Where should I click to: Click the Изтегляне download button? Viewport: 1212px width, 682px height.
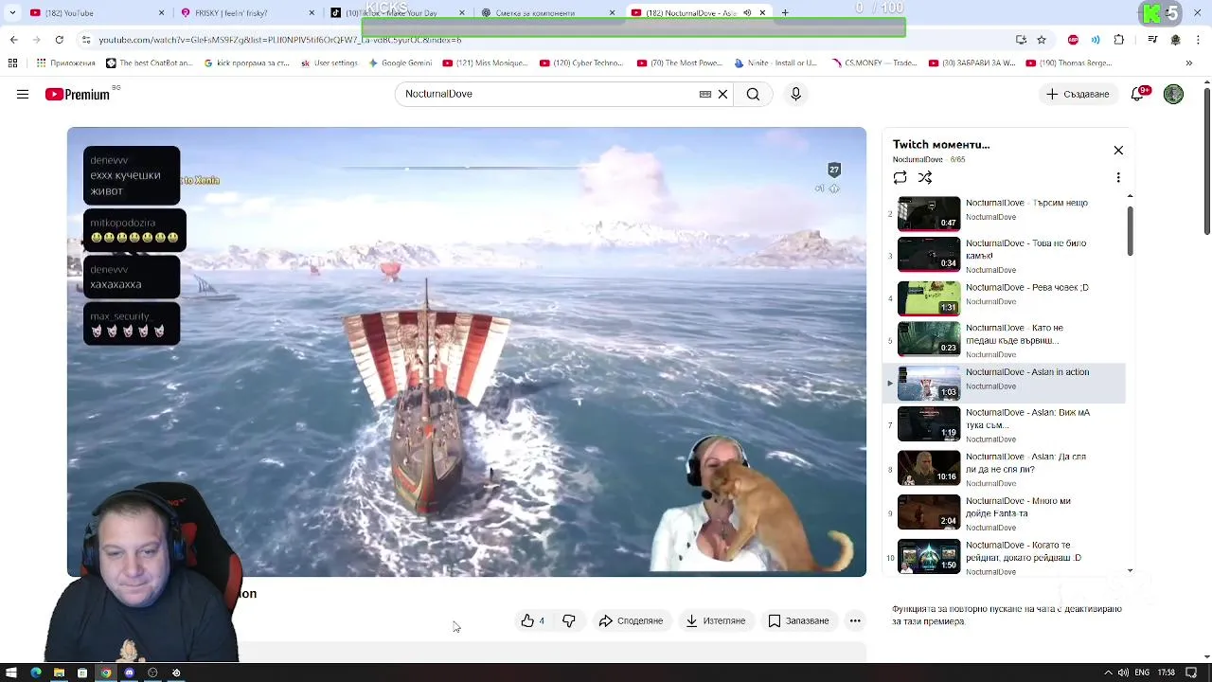715,620
